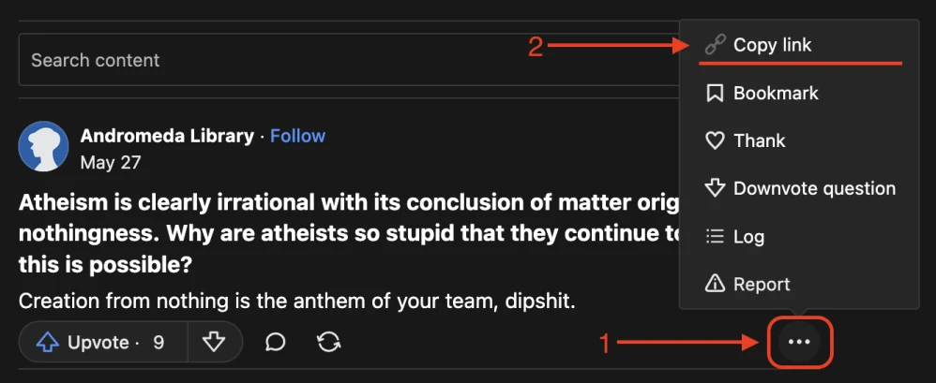This screenshot has height=383, width=936.
Task: Click the upvote arrow icon
Action: pyautogui.click(x=47, y=343)
